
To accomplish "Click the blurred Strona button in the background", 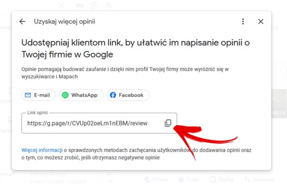I will tap(156, 180).
